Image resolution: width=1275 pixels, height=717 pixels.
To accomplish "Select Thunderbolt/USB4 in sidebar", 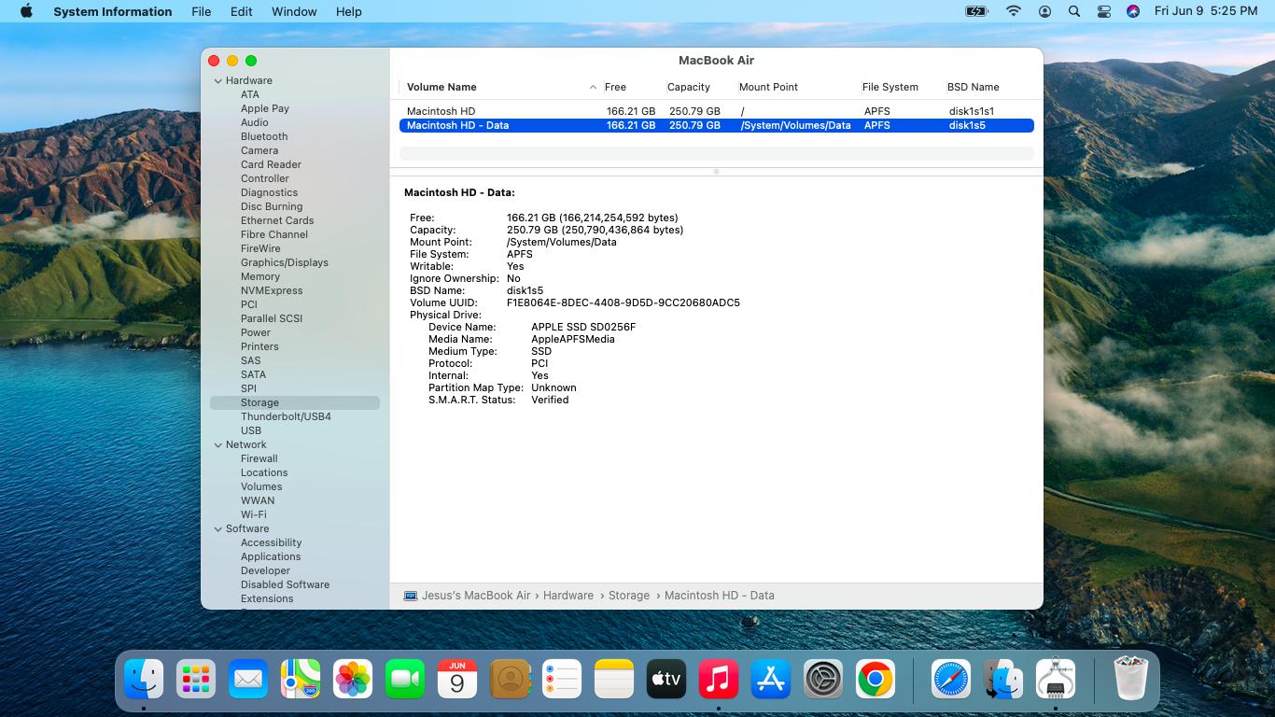I will coord(286,416).
